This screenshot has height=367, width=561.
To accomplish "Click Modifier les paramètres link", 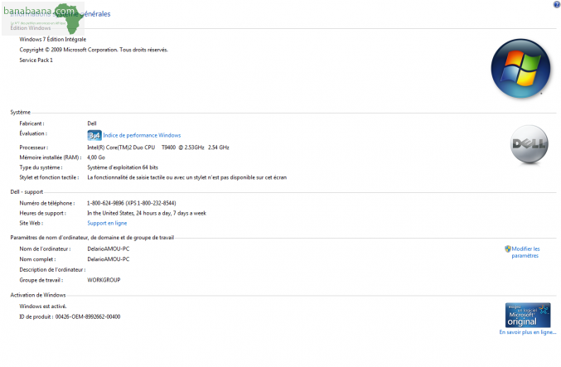I will point(525,252).
